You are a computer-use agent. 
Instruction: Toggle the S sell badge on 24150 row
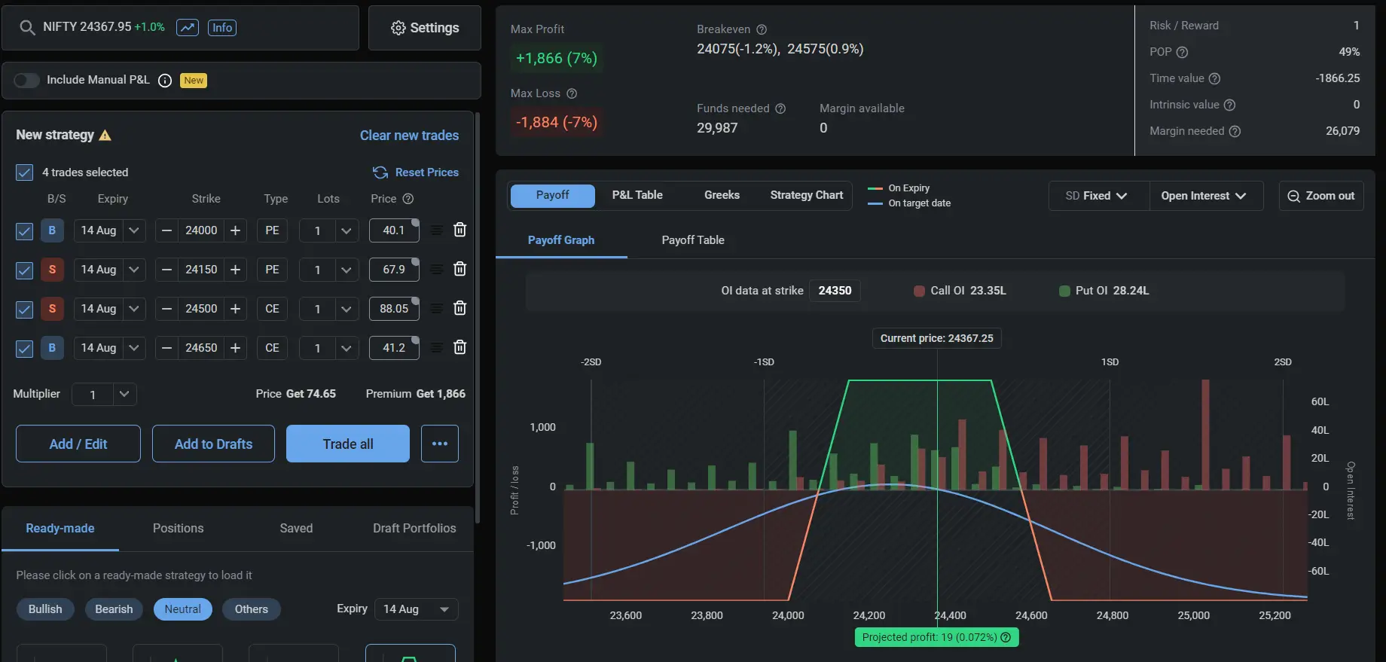tap(52, 270)
